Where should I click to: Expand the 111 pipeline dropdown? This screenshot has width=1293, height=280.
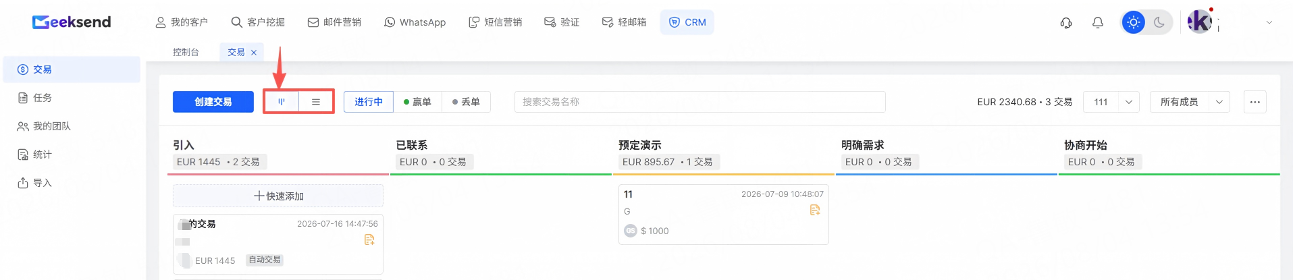point(1111,102)
